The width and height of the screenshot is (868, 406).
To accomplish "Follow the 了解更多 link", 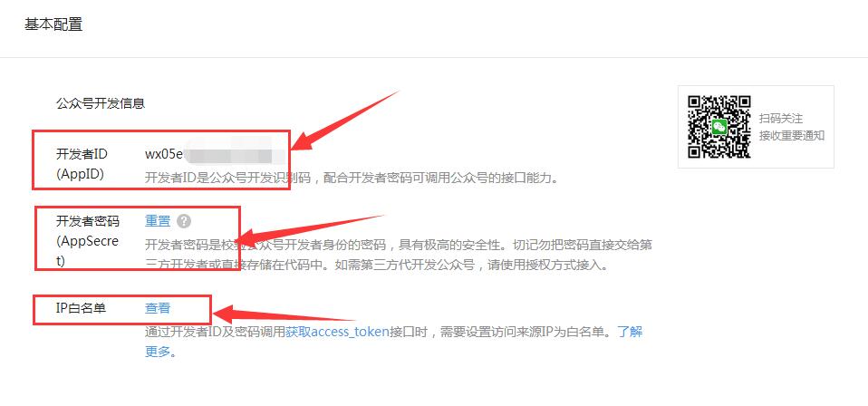I will point(630,333).
